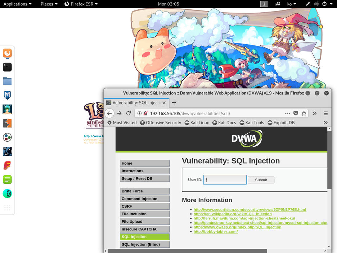Open the clock Mon 03:05
This screenshot has height=253, width=337.
[168, 4]
